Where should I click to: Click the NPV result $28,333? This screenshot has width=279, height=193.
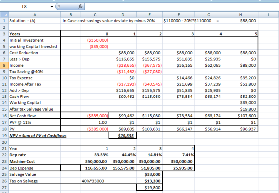(125, 136)
